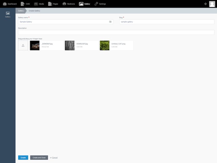Click the 5.94 MB file size
This screenshot has width=217, height=163.
[114, 47]
